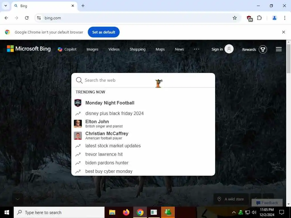Select latest stock market updates suggestion
Image resolution: width=291 pixels, height=218 pixels.
pos(143,146)
